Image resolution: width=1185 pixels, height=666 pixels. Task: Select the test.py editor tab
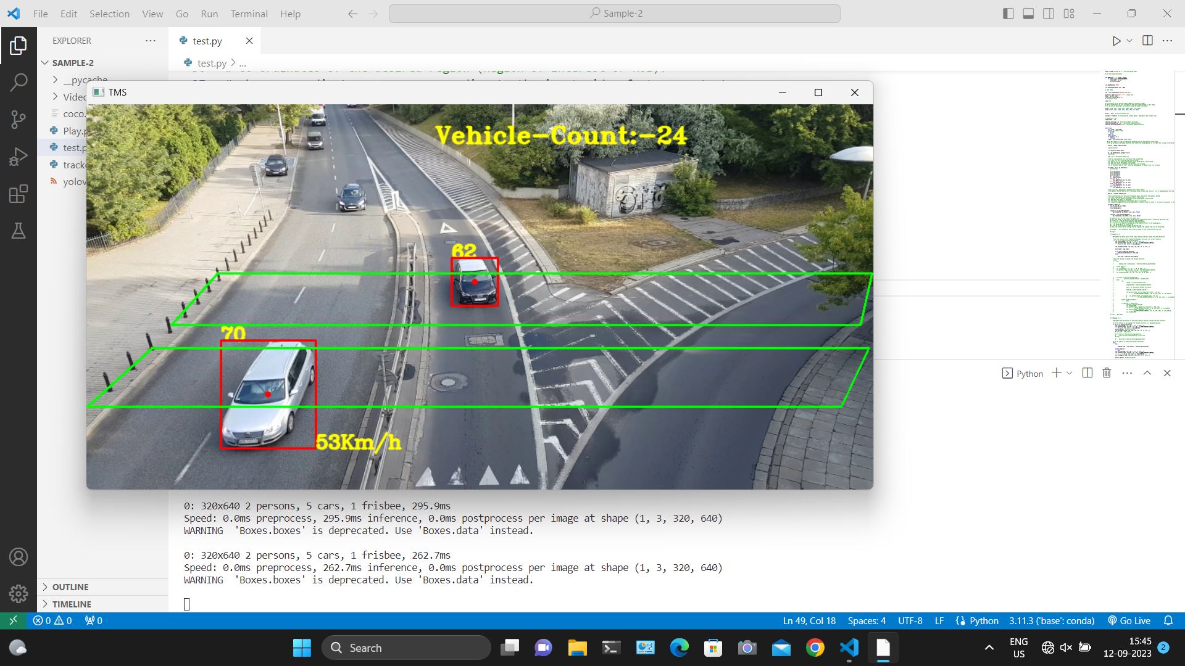pyautogui.click(x=207, y=41)
